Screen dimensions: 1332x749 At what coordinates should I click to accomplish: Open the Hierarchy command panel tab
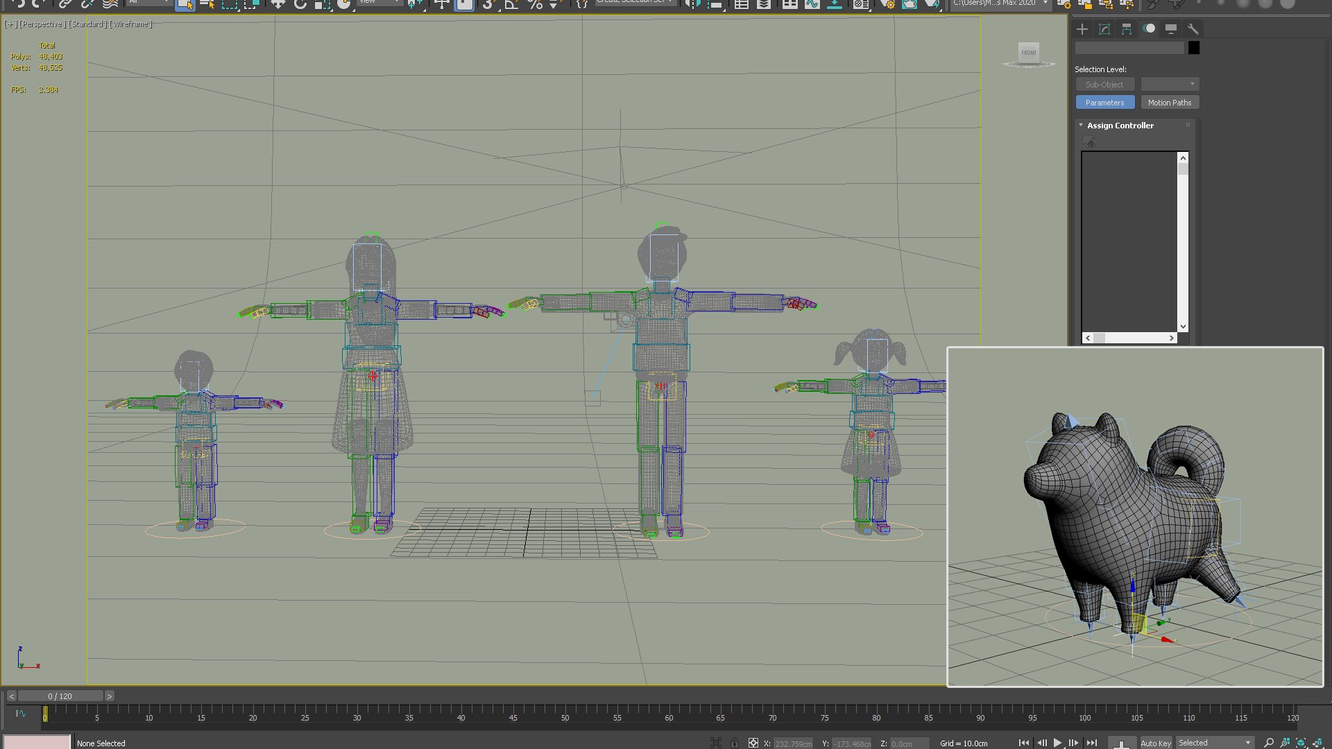click(1126, 29)
